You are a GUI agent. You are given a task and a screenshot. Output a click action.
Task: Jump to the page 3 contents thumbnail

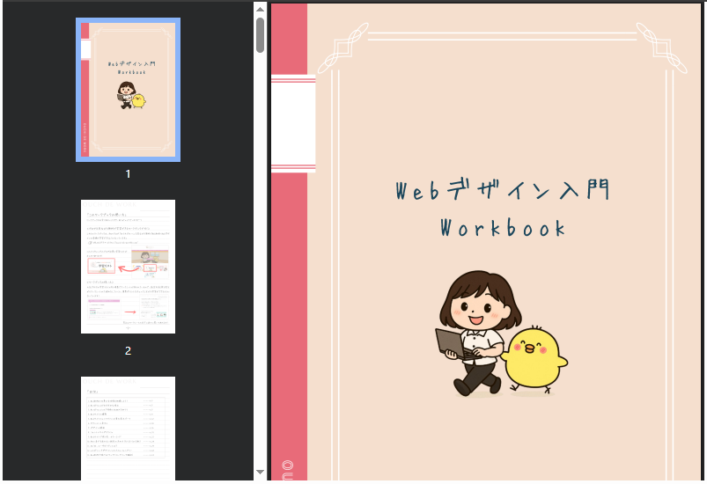pyautogui.click(x=129, y=428)
